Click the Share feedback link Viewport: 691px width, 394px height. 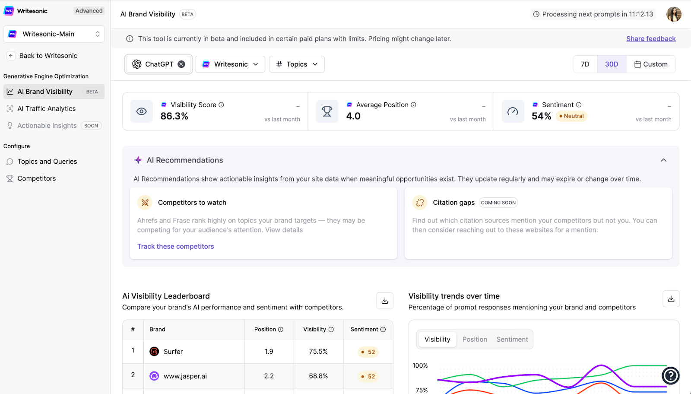(x=651, y=39)
